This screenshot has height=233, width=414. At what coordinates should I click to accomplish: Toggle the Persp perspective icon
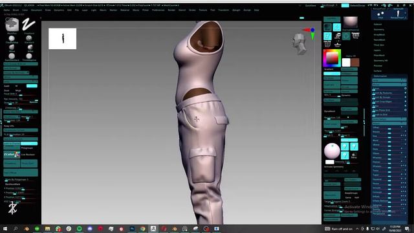356,36
